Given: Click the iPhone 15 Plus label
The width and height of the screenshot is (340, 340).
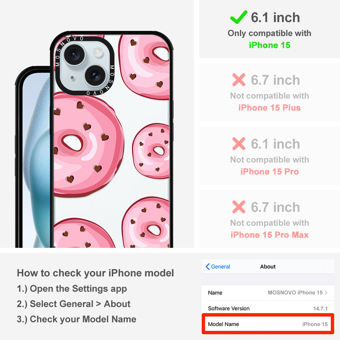Looking at the screenshot, I should click(270, 108).
